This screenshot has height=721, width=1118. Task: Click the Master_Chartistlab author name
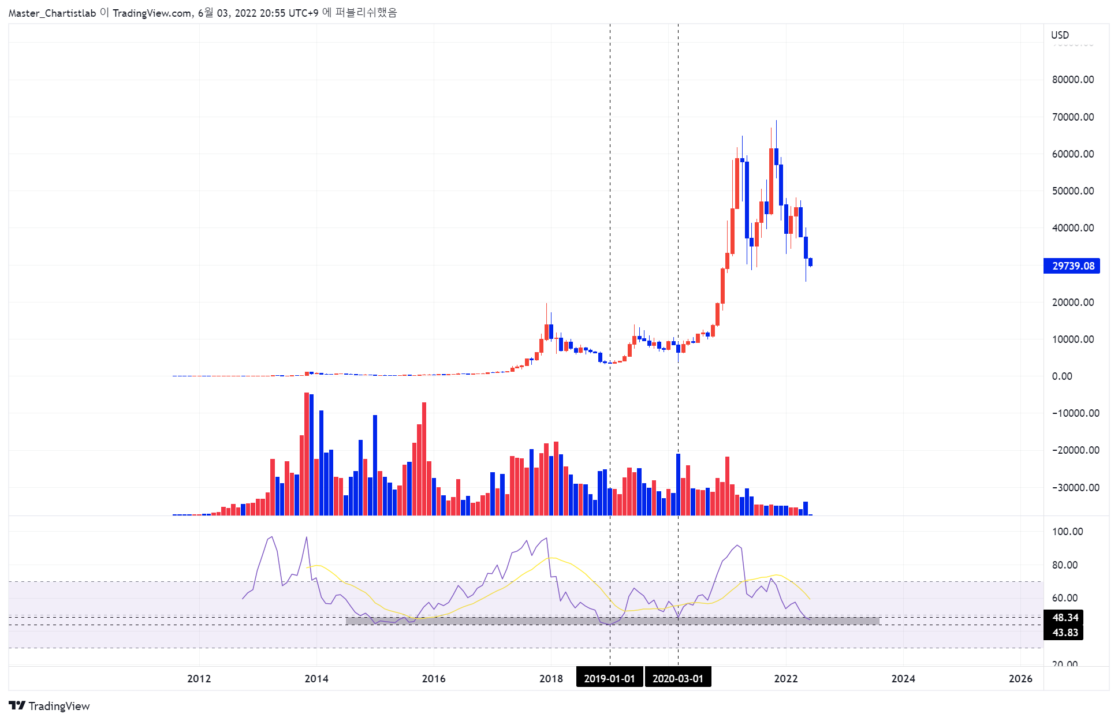pos(52,13)
